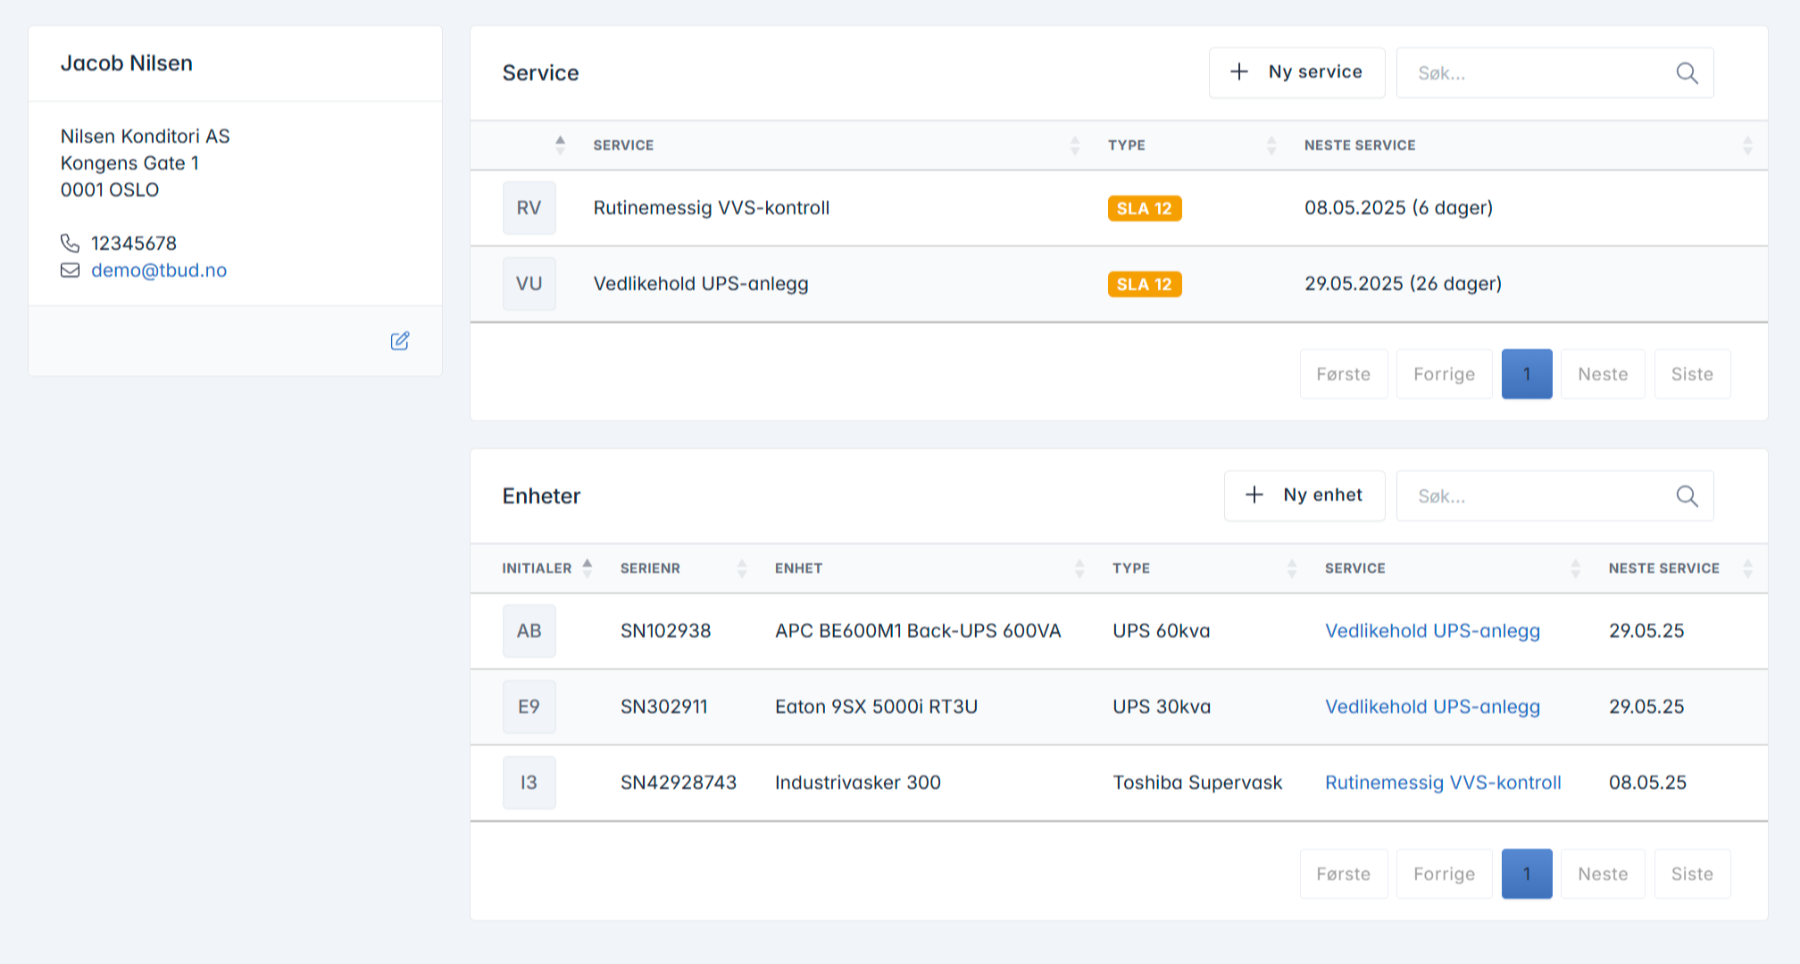Go to Neste page in Service pagination

[x=1602, y=374]
